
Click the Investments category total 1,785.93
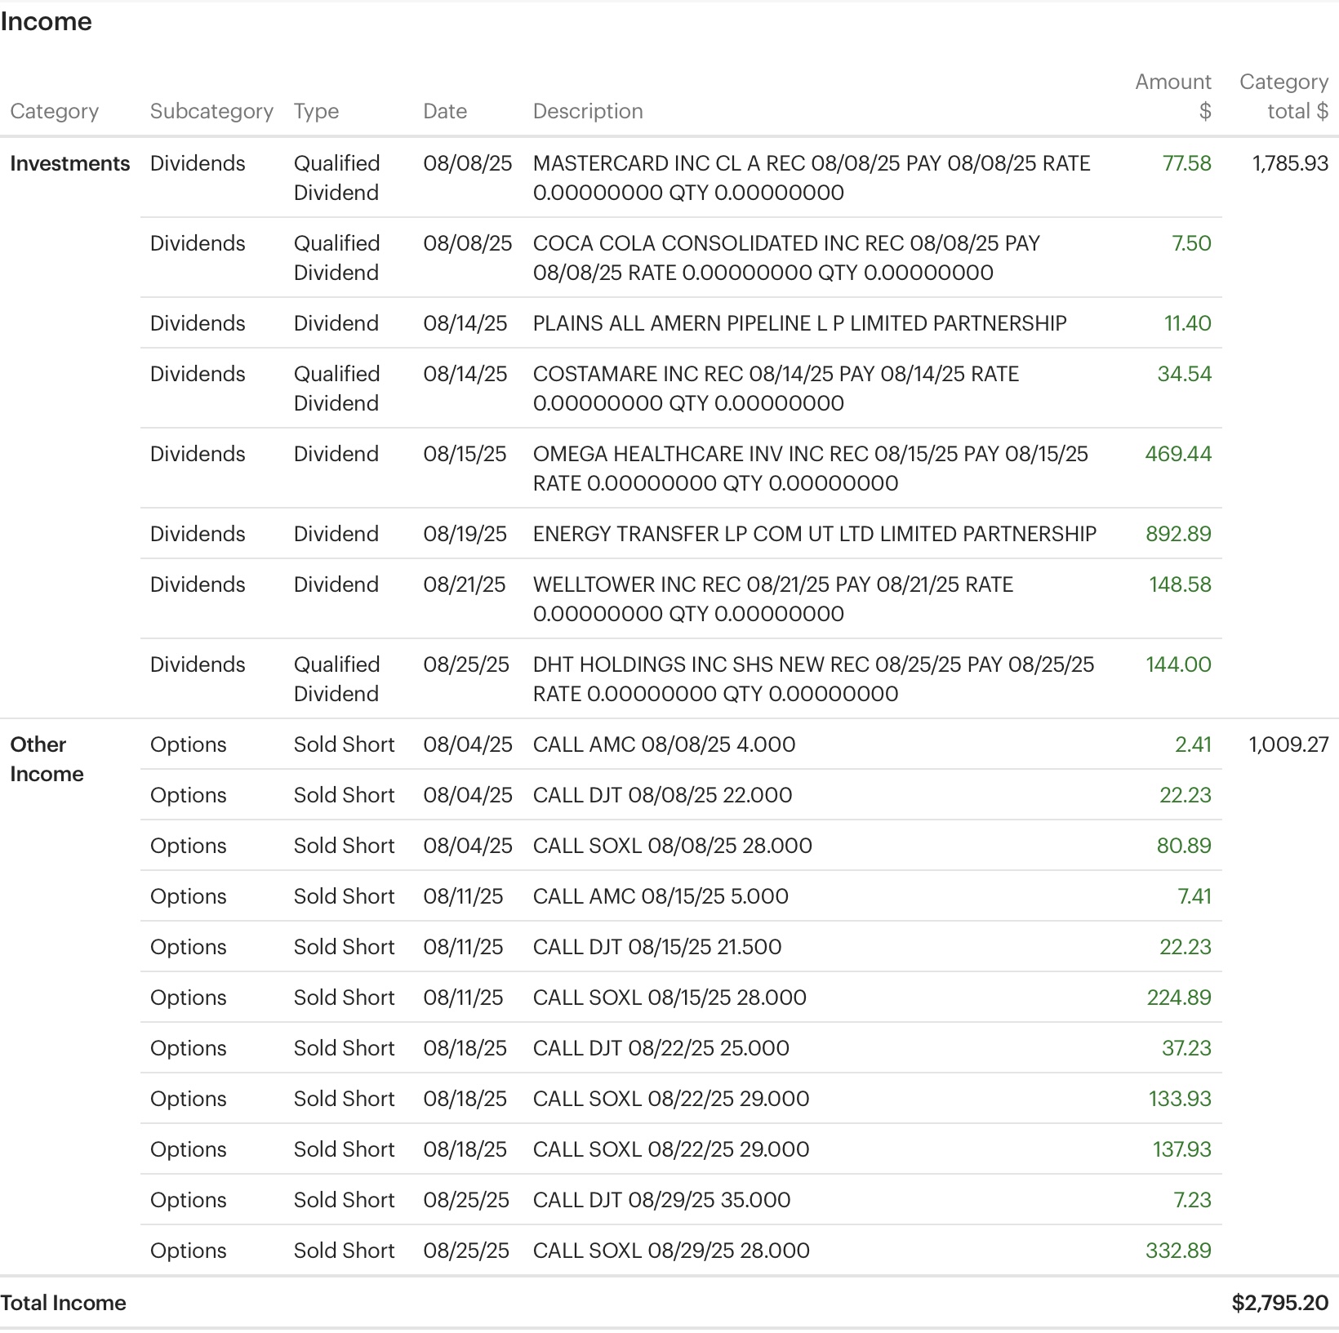1291,163
